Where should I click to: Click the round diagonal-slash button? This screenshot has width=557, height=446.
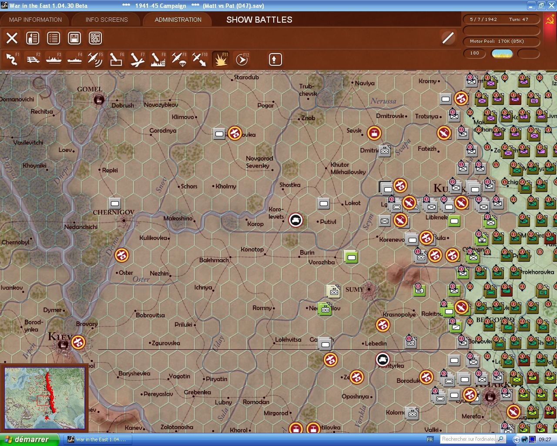click(448, 38)
